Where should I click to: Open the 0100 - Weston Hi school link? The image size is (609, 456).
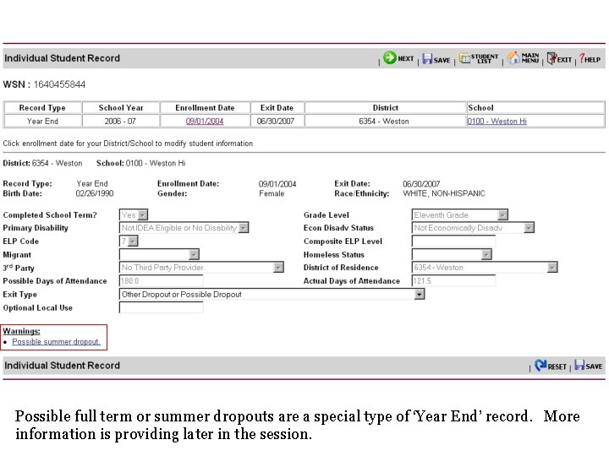coord(497,121)
